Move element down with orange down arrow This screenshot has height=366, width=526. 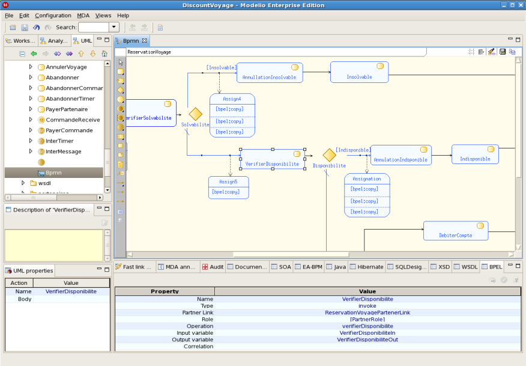click(93, 53)
